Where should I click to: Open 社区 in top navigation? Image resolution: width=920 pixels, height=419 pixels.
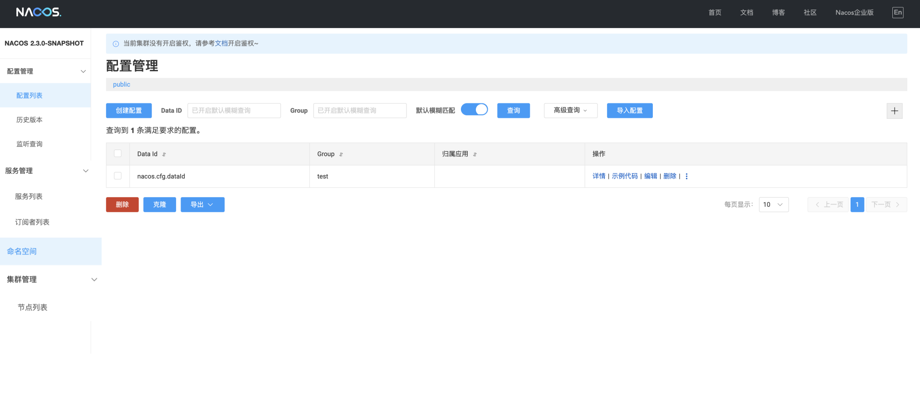tap(810, 13)
